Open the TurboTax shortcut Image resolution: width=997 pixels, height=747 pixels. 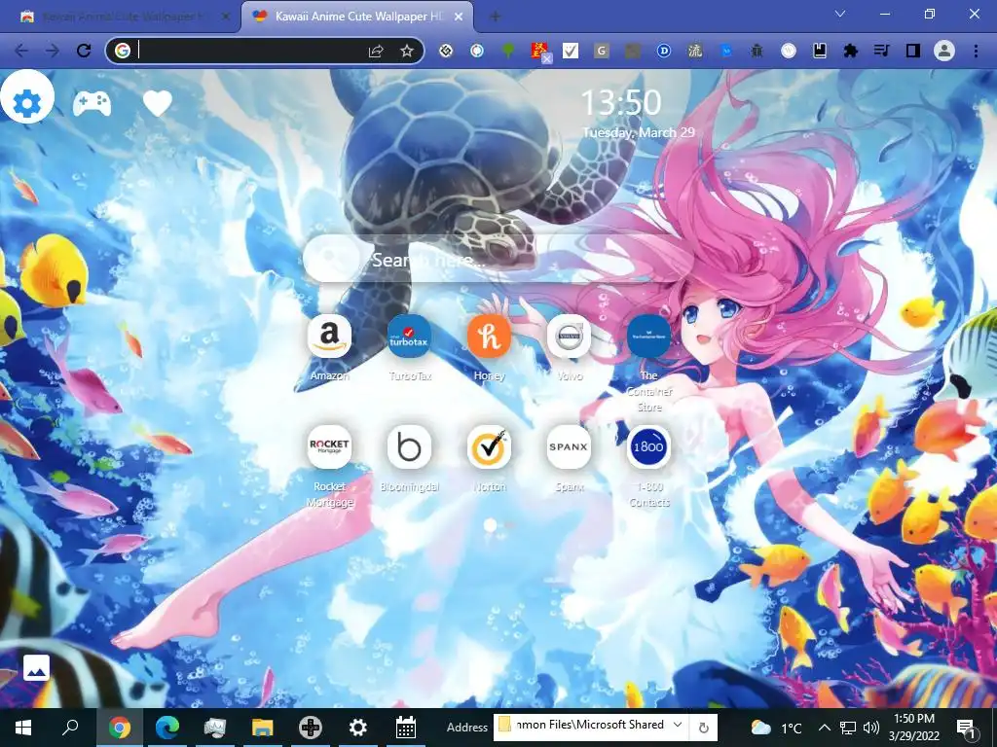[x=409, y=336]
